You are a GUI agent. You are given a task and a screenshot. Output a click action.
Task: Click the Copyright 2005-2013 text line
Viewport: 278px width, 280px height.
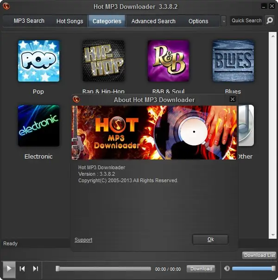tap(128, 180)
